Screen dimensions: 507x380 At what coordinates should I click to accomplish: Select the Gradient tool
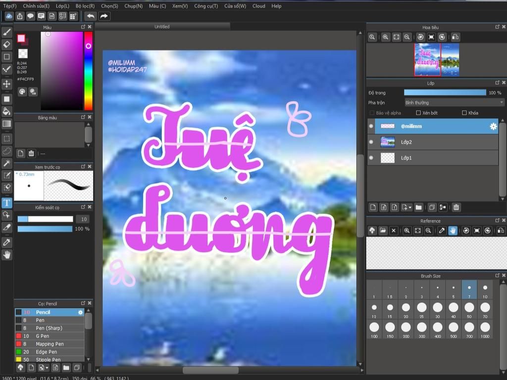[x=7, y=124]
